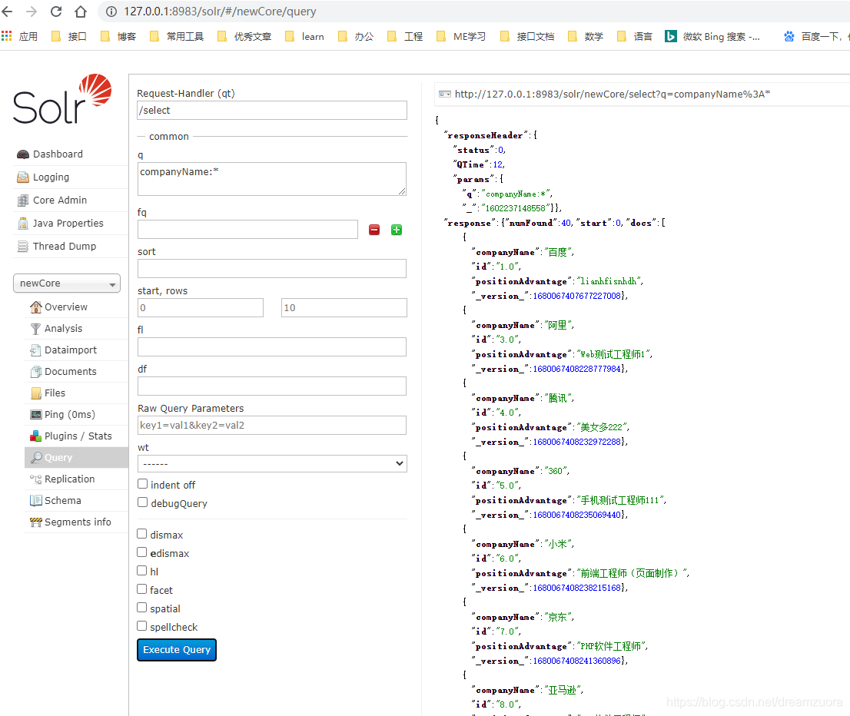Screen dimensions: 850x716
Task: Click the Replication icon
Action: tap(36, 479)
